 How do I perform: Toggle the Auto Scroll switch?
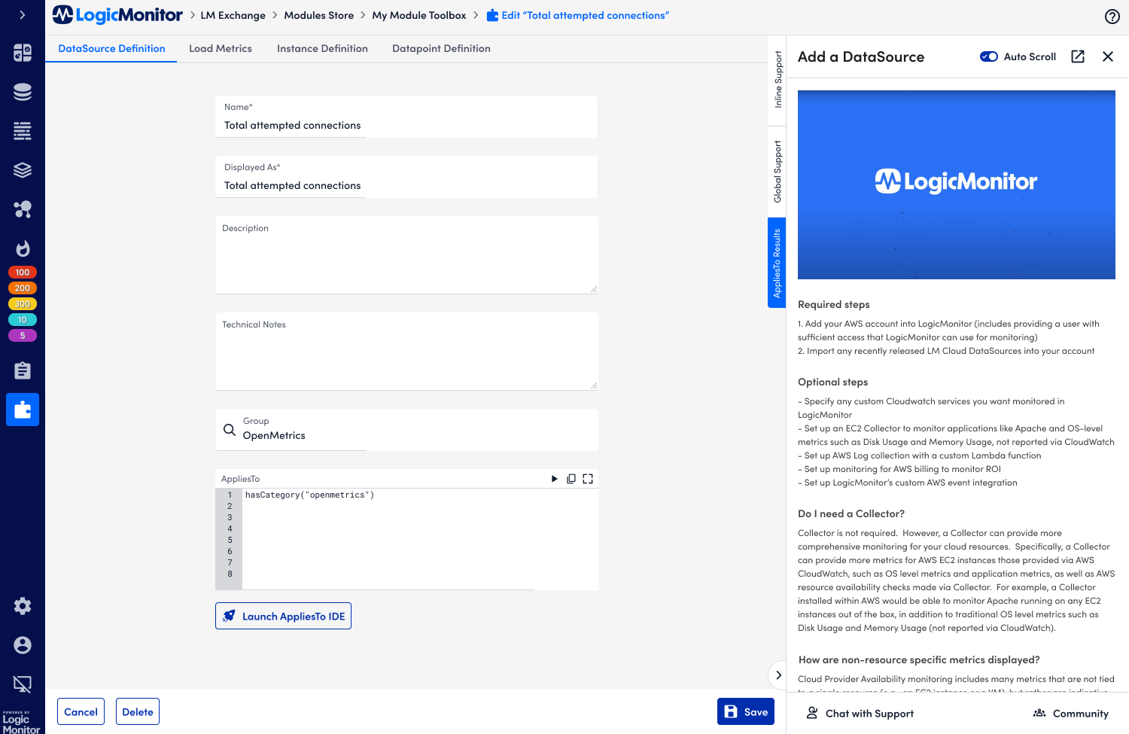point(989,56)
